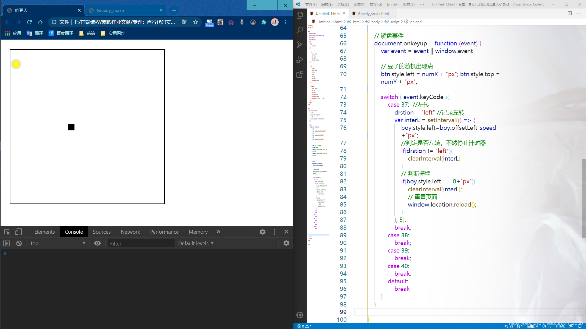
Task: Open VS Code Explorer files icon
Action: pyautogui.click(x=300, y=15)
